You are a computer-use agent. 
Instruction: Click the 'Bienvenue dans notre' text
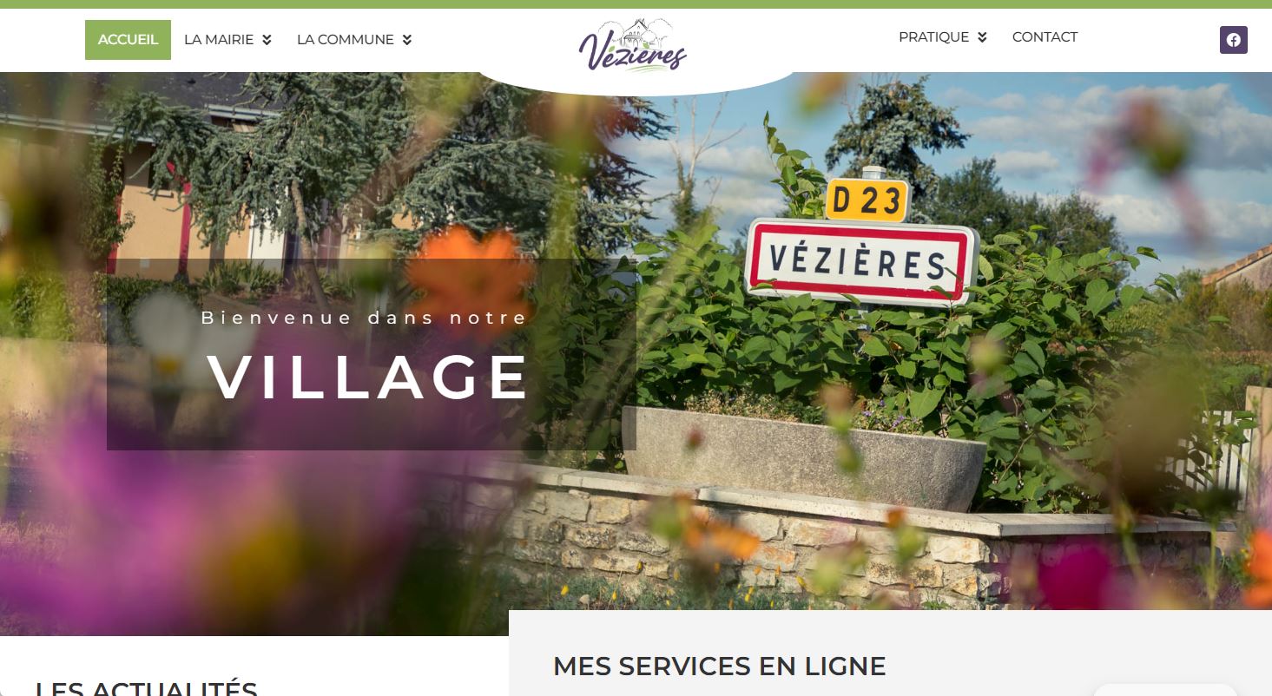[x=365, y=318]
